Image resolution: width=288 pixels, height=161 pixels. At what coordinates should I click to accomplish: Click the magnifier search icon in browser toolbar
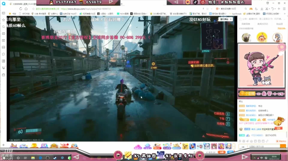point(246,9)
